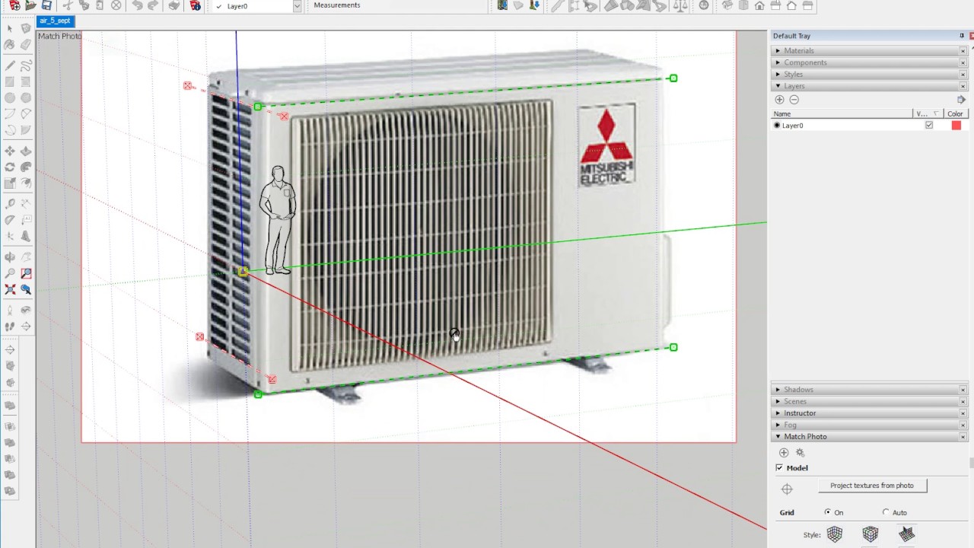974x548 pixels.
Task: Open layer details arrow menu
Action: (x=961, y=100)
